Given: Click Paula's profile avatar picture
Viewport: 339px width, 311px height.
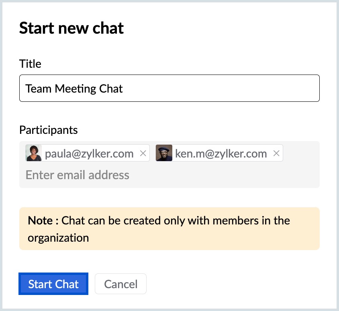Looking at the screenshot, I should (x=34, y=153).
